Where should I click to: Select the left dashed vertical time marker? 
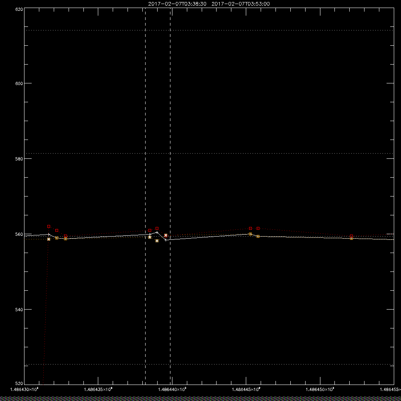click(145, 196)
